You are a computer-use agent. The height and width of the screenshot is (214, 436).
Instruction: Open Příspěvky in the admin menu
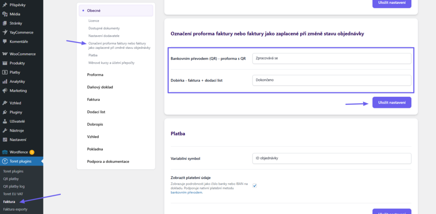pos(21,5)
